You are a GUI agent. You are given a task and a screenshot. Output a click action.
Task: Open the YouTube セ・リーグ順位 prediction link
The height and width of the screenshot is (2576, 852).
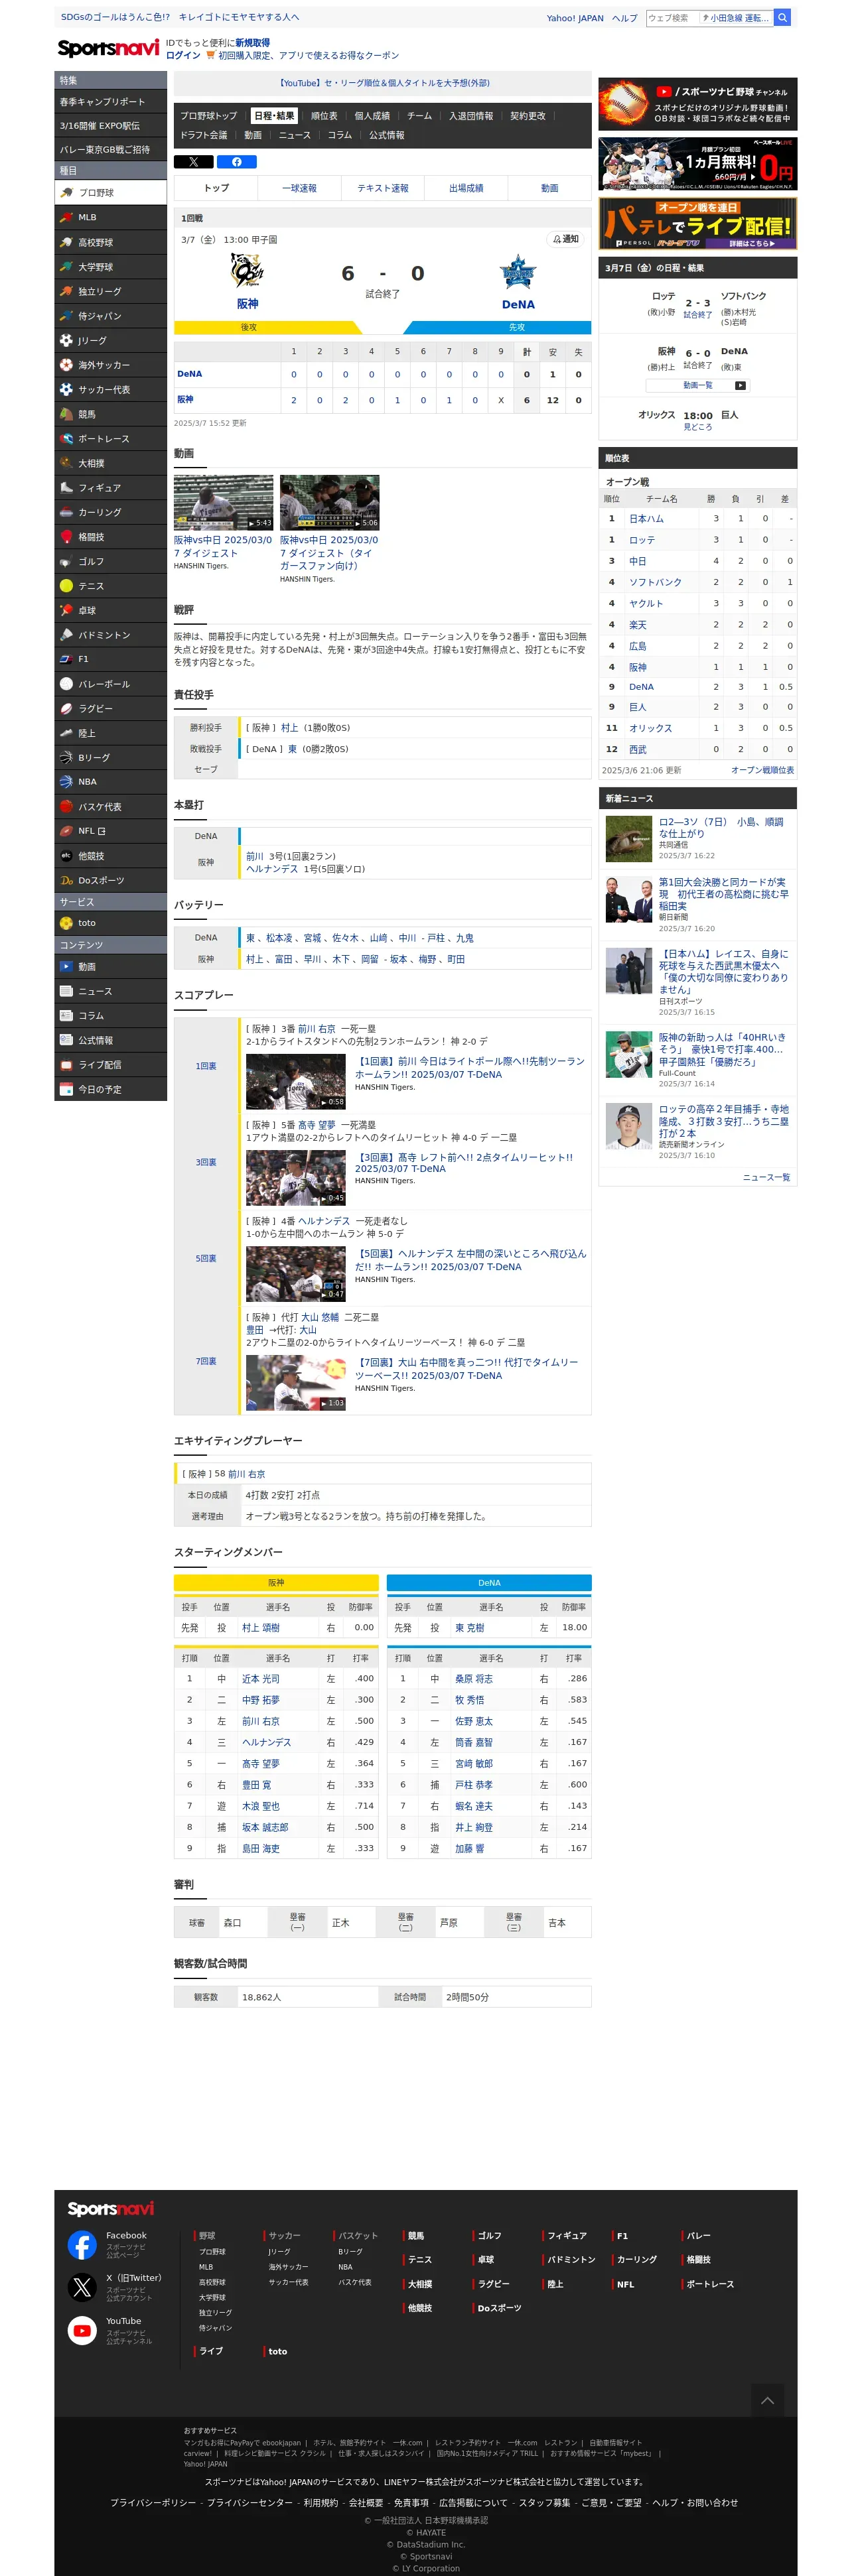tap(383, 83)
